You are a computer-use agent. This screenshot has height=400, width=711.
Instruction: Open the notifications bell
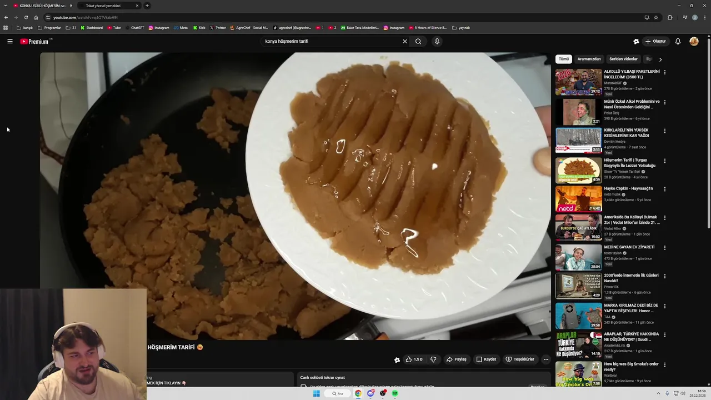[x=678, y=41]
